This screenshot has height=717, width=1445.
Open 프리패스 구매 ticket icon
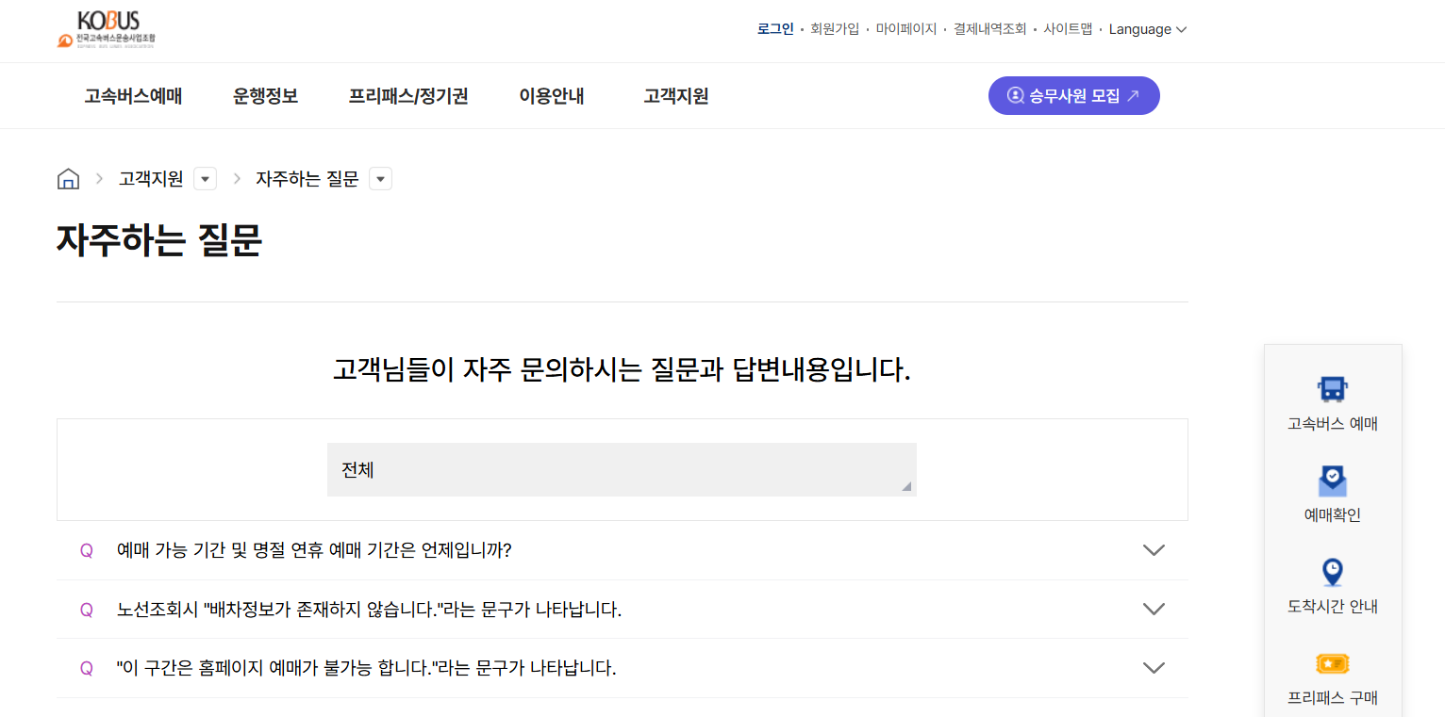point(1332,664)
